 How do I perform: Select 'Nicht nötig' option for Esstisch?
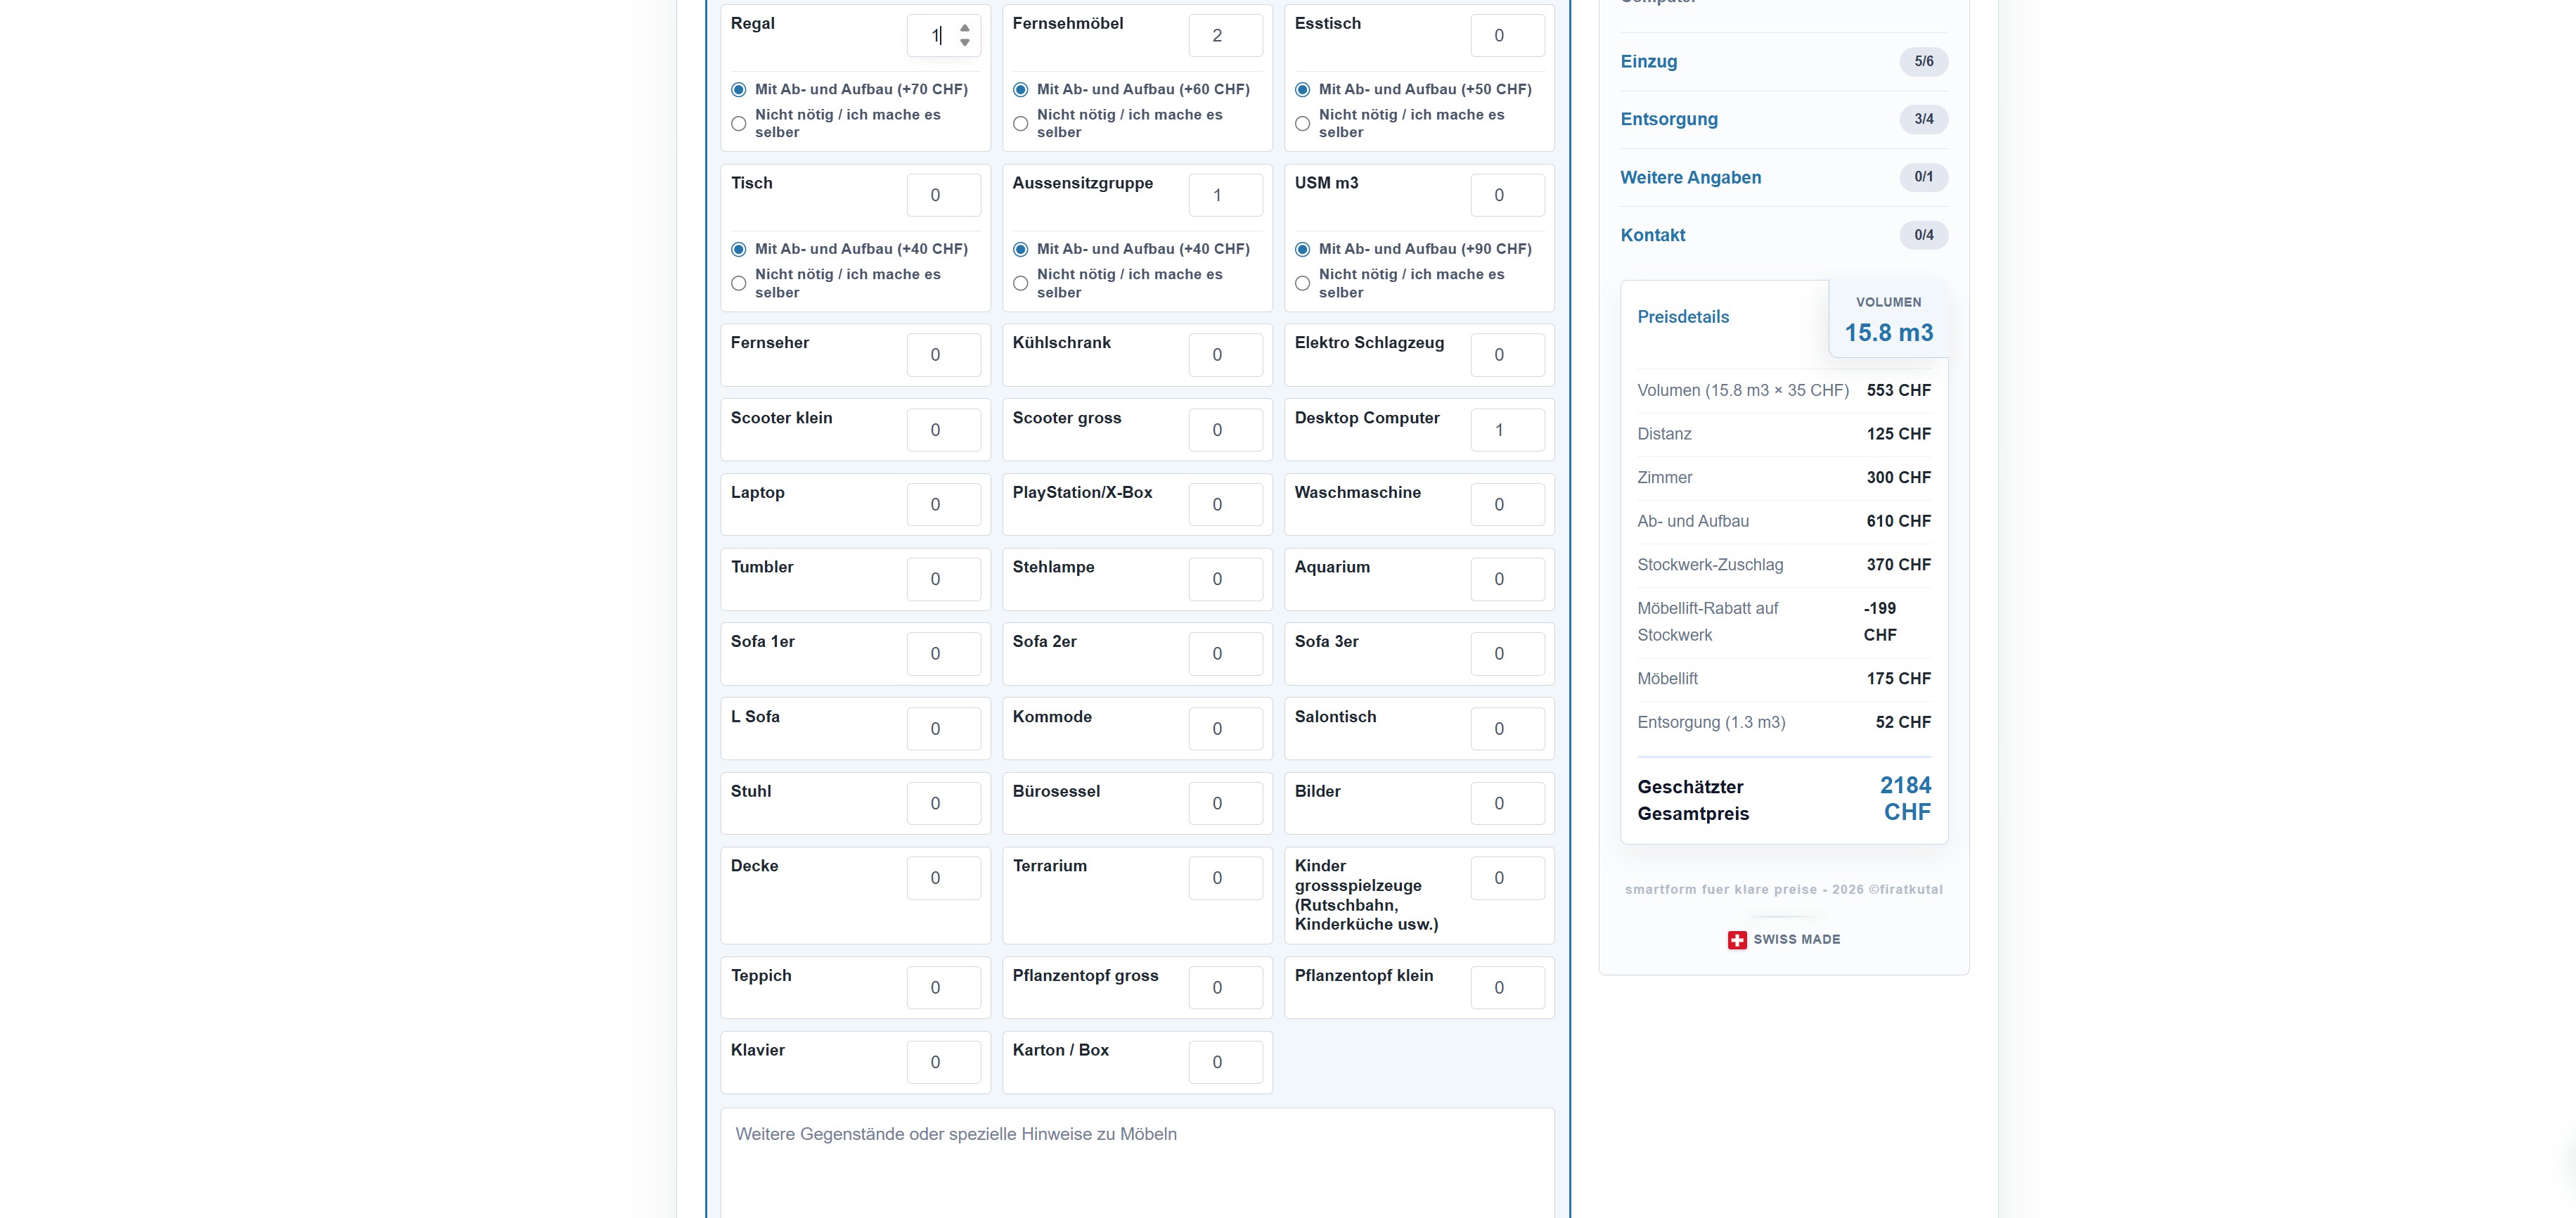(1302, 124)
